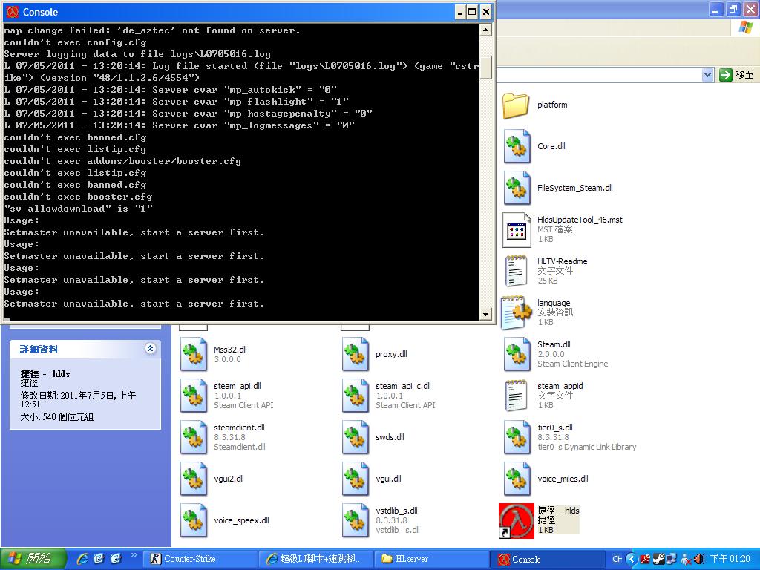Open the HLTV-Readme text file icon
The image size is (760, 570).
click(517, 272)
